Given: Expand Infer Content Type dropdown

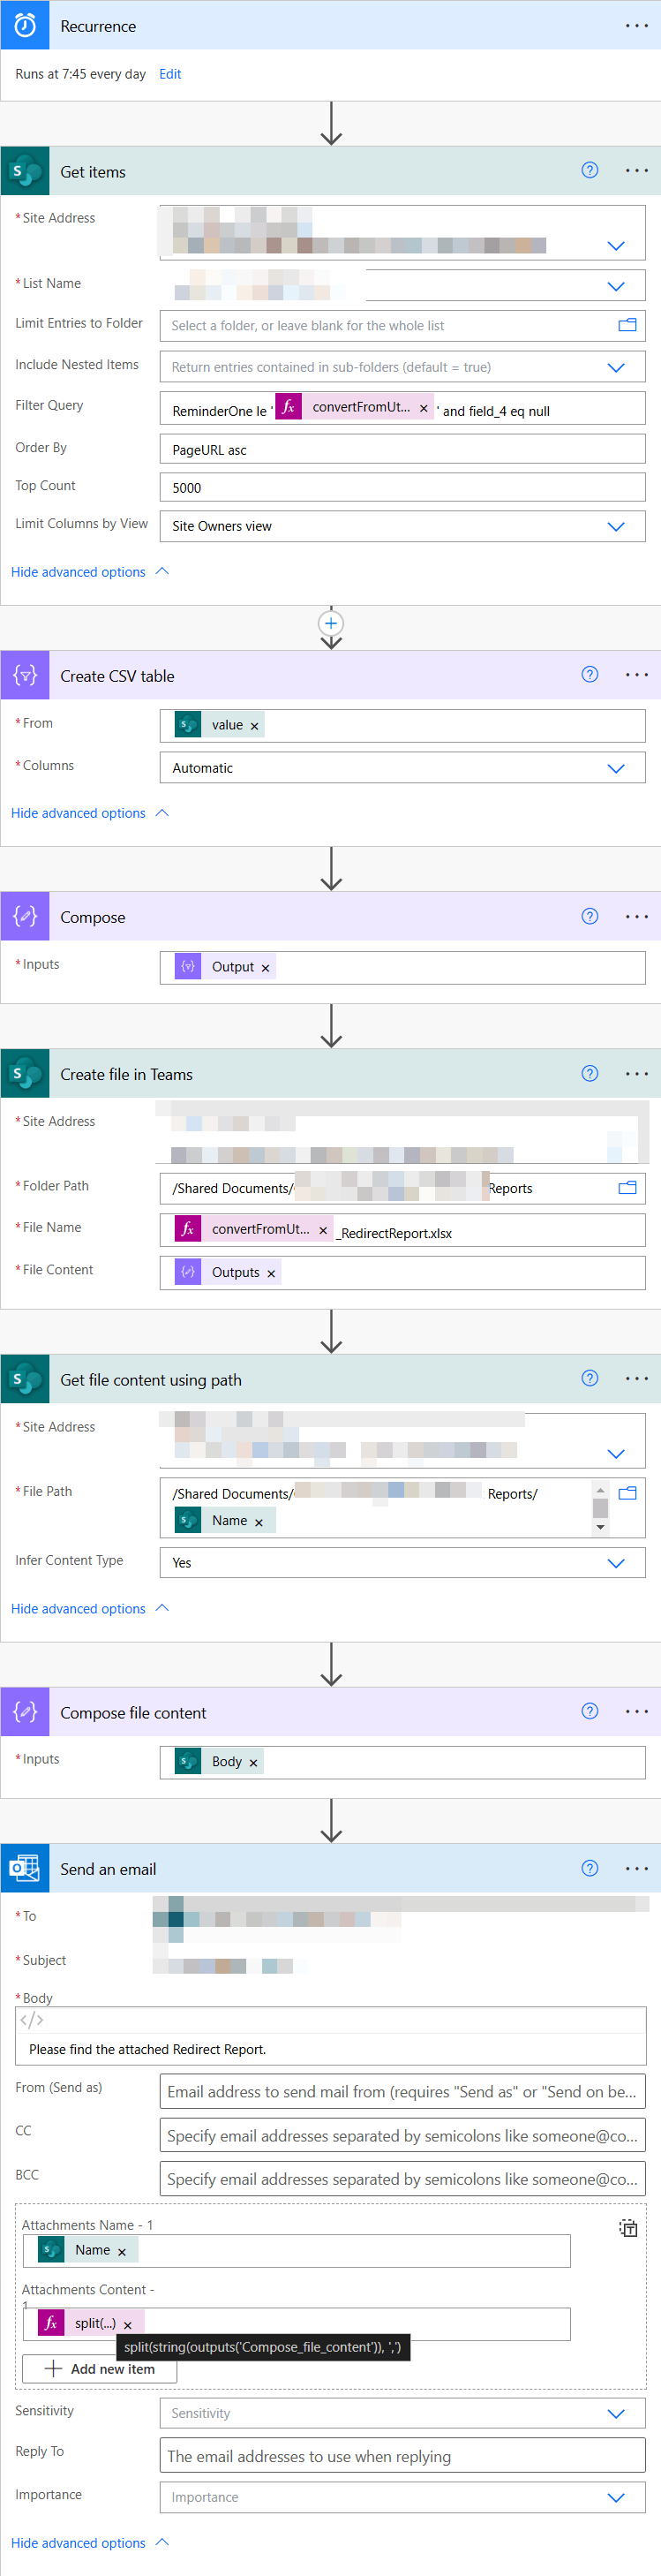Looking at the screenshot, I should (616, 1564).
